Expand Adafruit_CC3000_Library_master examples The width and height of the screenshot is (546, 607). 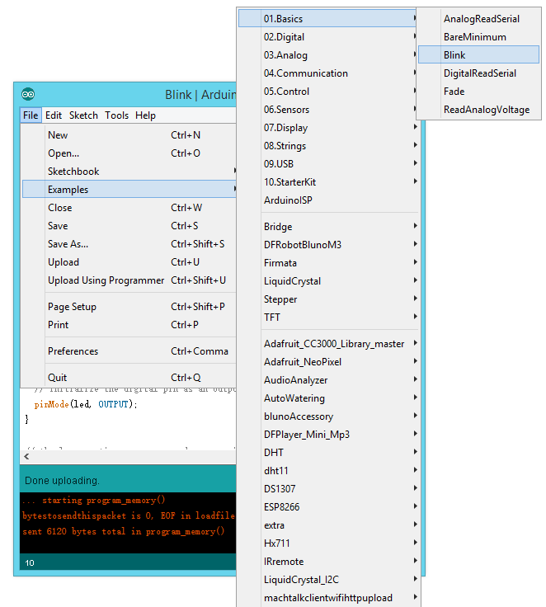tap(328, 344)
